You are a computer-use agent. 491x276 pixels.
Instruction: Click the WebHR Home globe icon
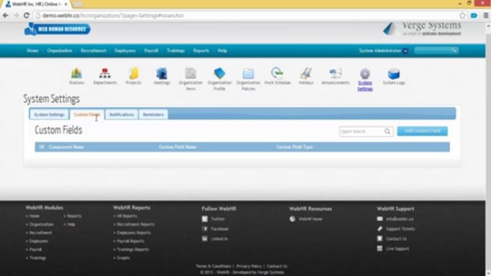tap(292, 219)
